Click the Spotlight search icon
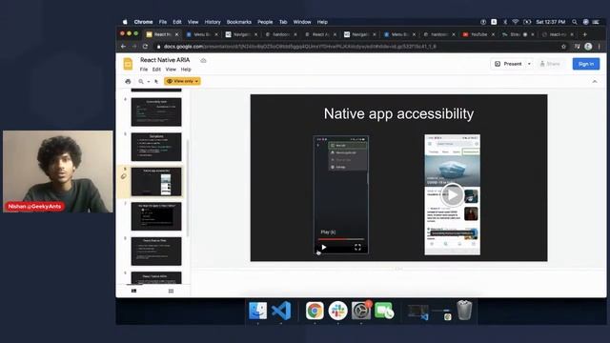The image size is (610, 343). pos(574,22)
